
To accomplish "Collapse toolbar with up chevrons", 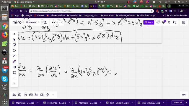I will tap(14, 34).
